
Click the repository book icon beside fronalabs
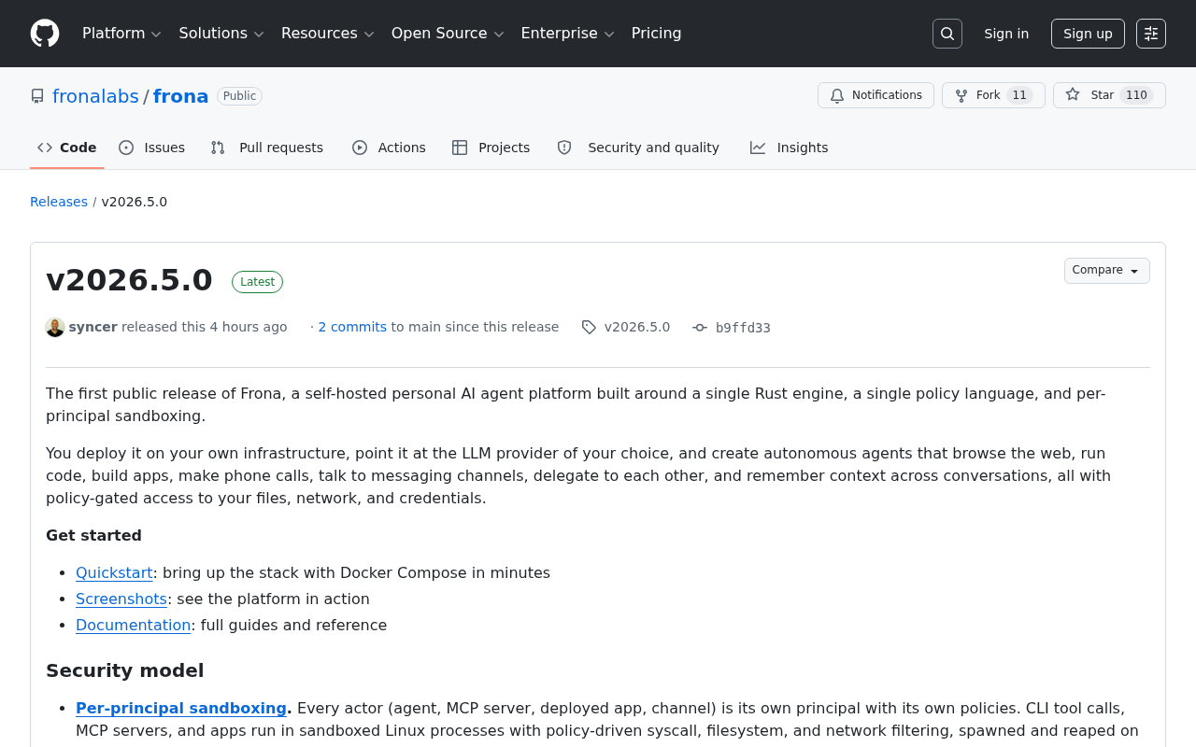37,96
